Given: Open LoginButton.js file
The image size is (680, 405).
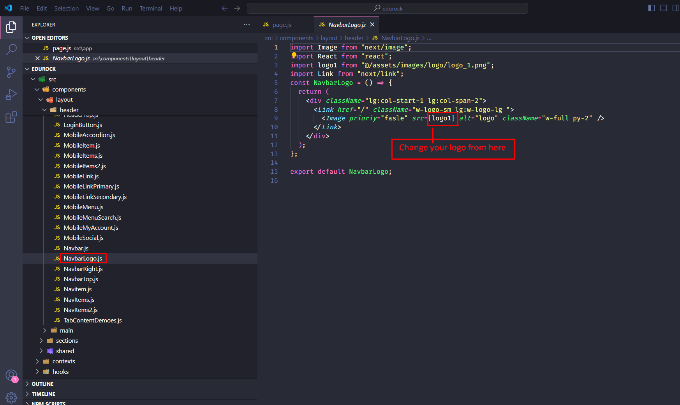Looking at the screenshot, I should click(x=140, y=125).
